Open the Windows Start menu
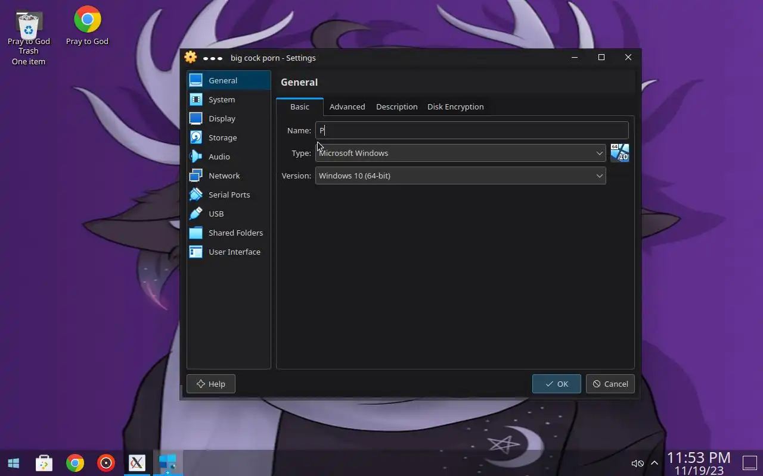Image resolution: width=763 pixels, height=476 pixels. pos(14,463)
